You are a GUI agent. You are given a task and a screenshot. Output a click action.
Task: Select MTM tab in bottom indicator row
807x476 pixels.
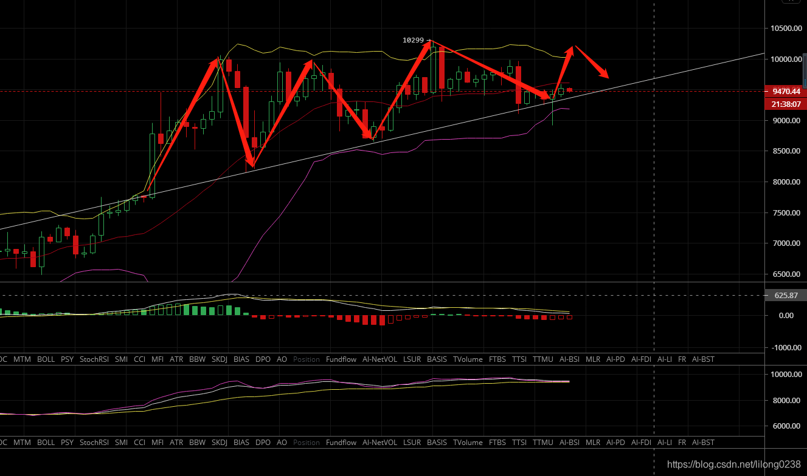point(22,443)
